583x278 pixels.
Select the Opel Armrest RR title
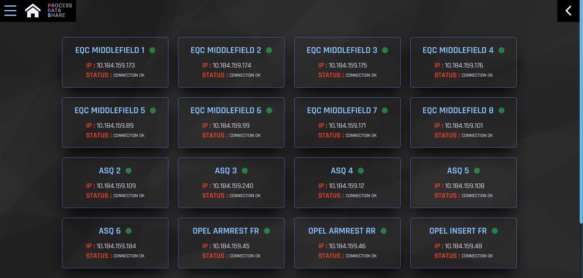(342, 231)
